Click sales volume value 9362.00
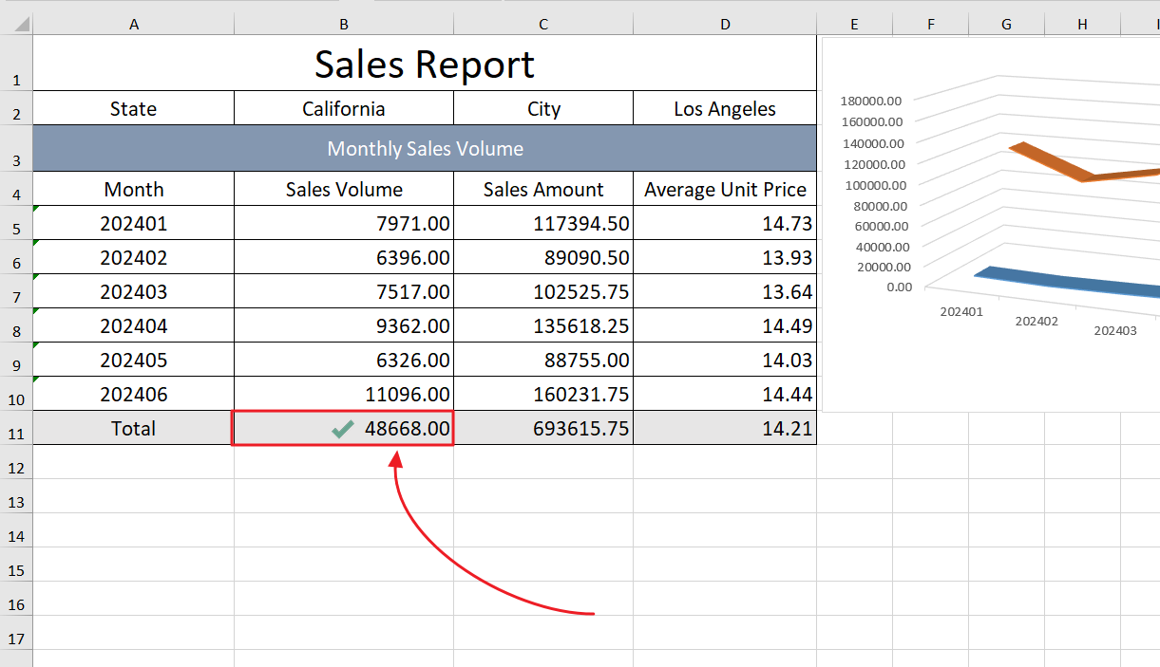The image size is (1160, 667). pos(344,325)
